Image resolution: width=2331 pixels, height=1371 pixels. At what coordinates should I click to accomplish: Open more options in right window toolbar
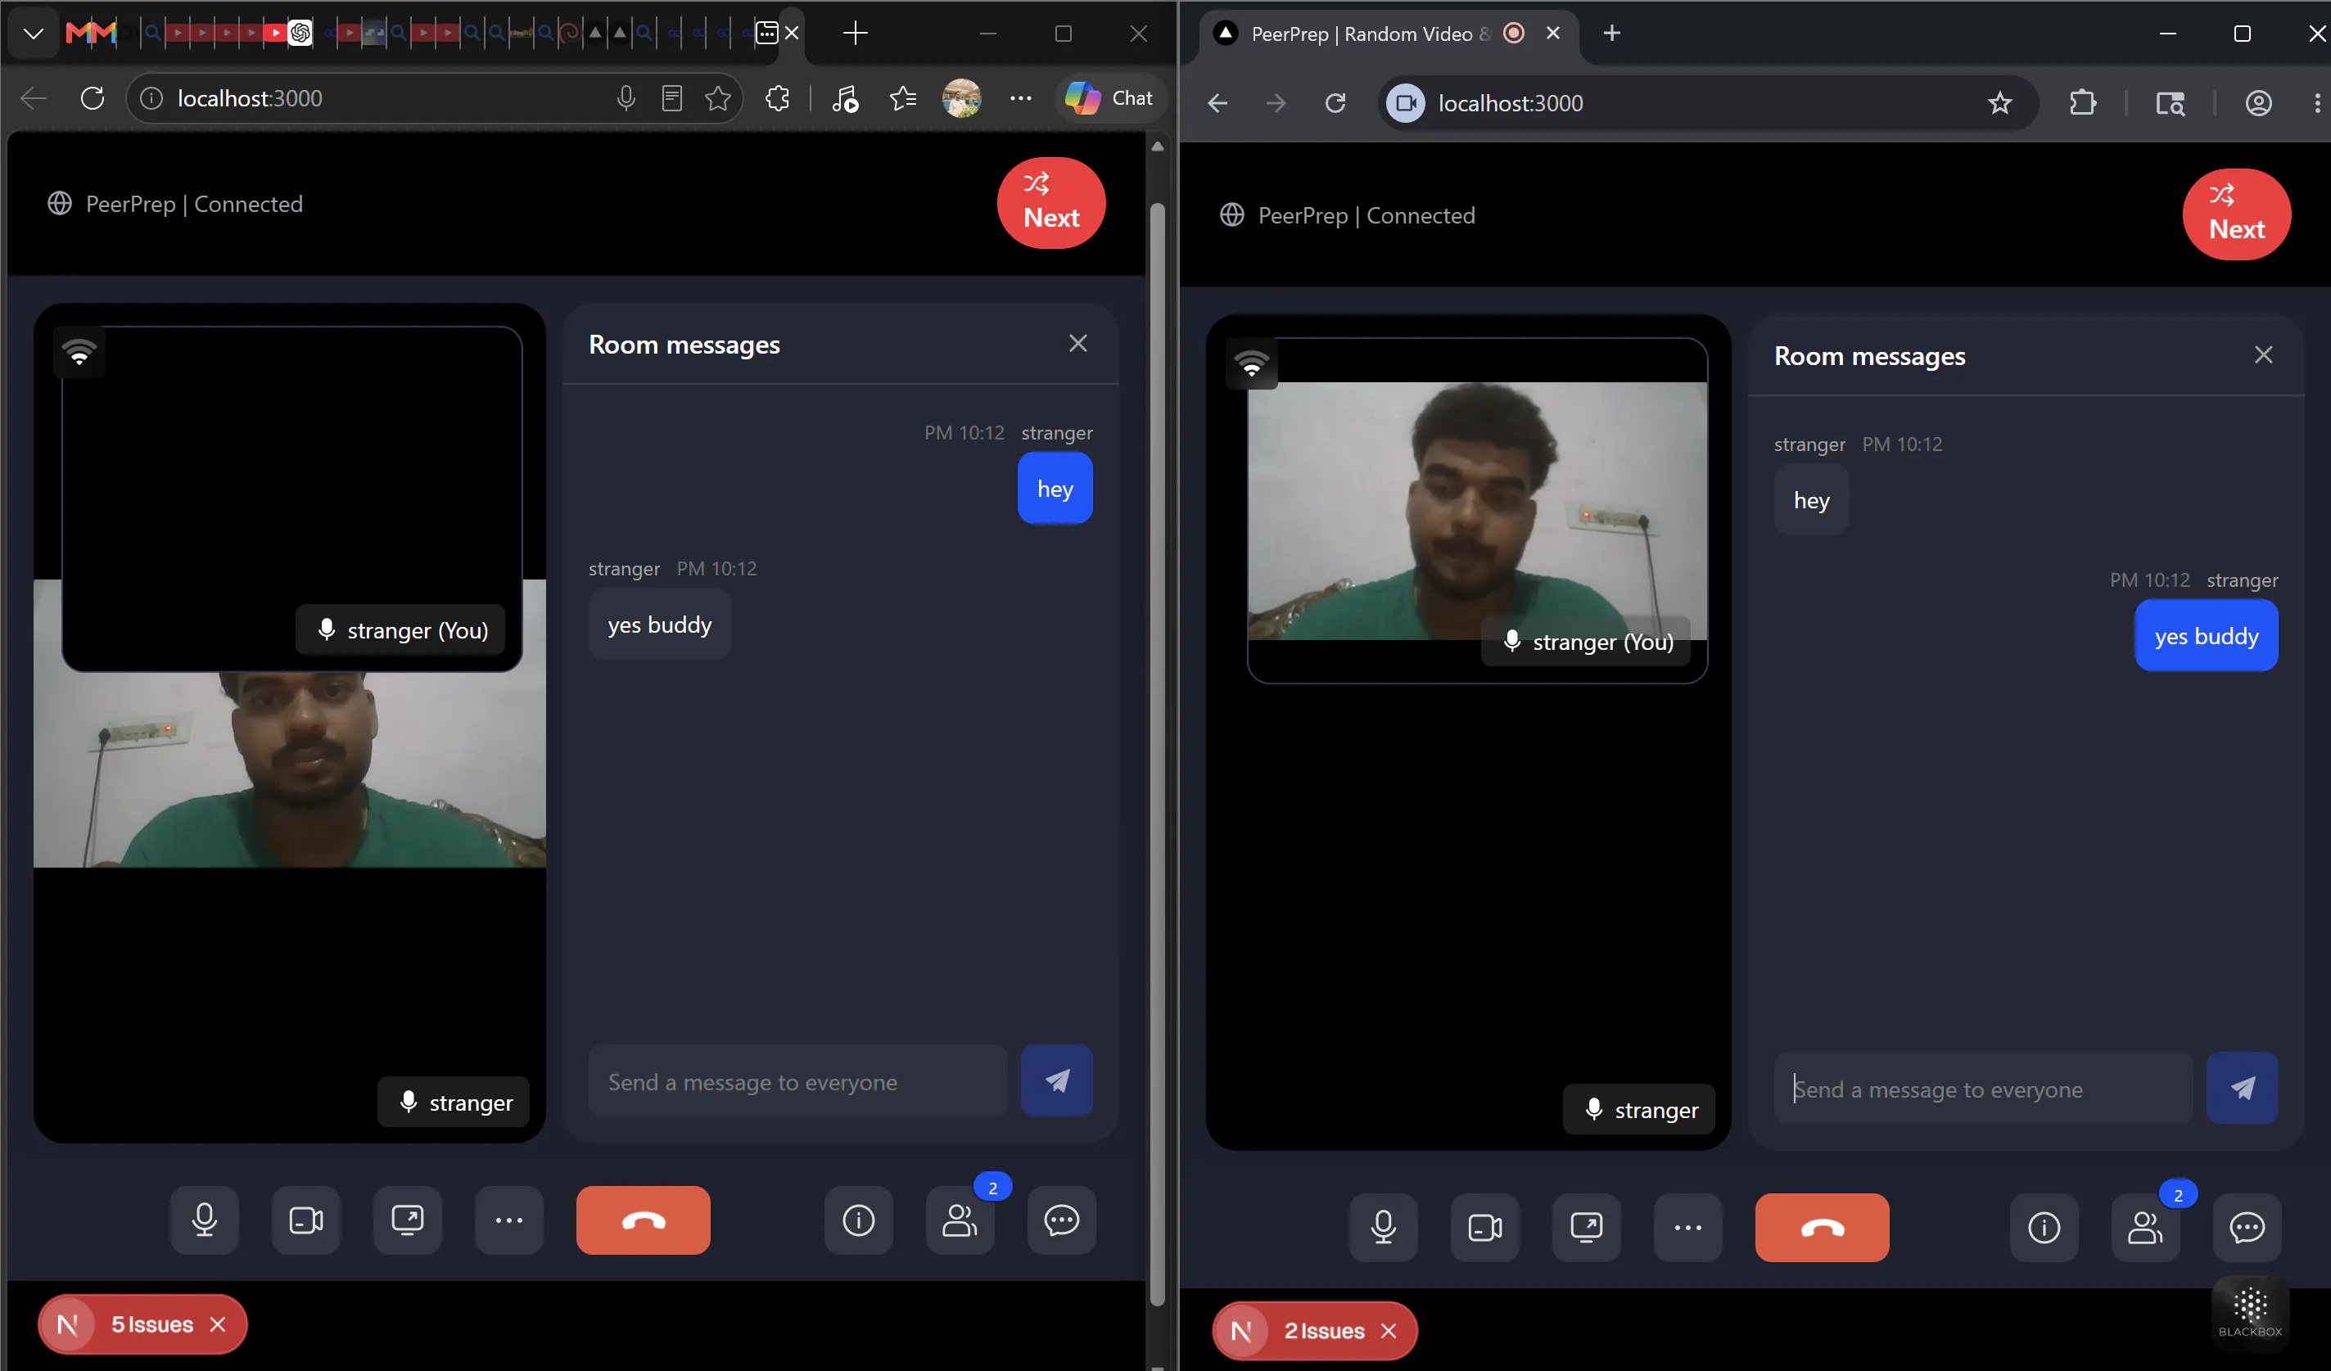tap(1689, 1228)
